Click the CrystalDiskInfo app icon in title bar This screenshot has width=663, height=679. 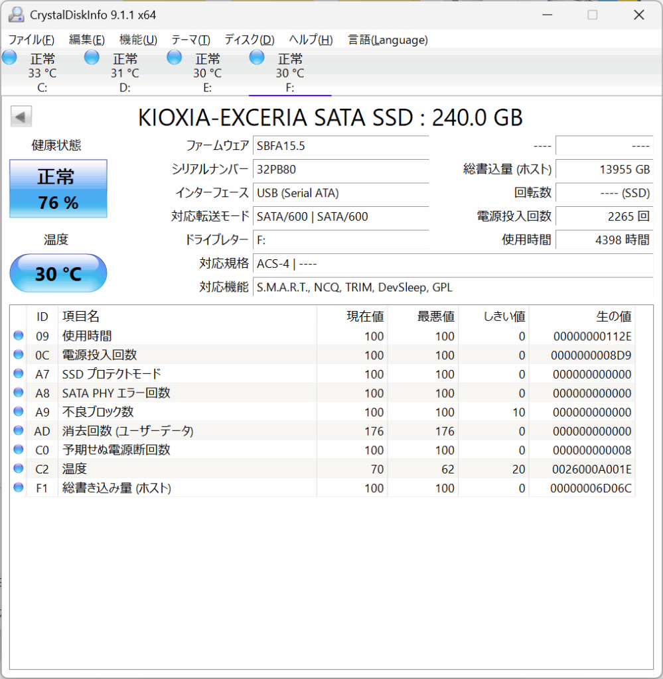coord(16,15)
